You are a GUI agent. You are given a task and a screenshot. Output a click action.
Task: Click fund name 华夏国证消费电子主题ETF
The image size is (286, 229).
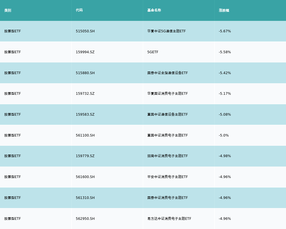click(x=167, y=94)
